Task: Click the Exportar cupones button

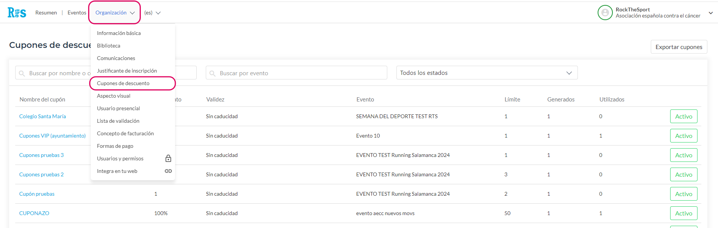Action: click(679, 47)
